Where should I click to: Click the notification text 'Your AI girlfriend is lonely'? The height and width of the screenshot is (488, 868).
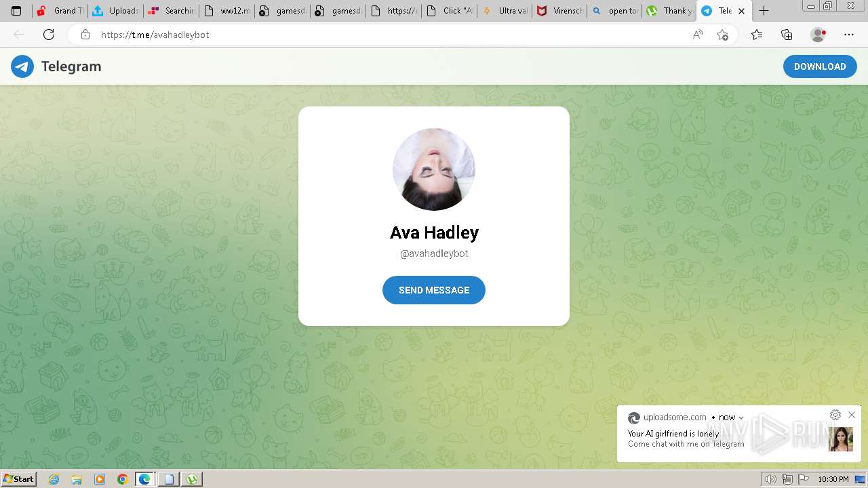coord(673,434)
